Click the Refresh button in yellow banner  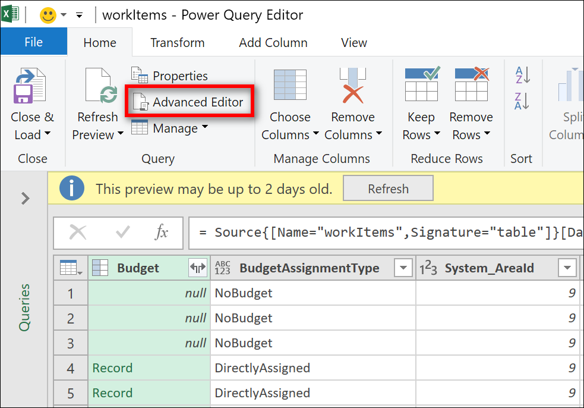(x=388, y=189)
